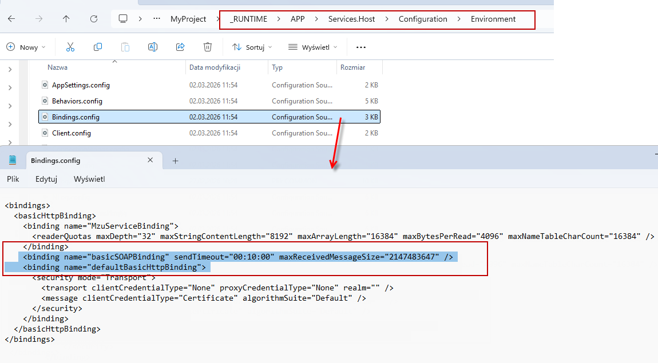Open the Nowy (New) dropdown
This screenshot has width=658, height=363.
[x=26, y=47]
